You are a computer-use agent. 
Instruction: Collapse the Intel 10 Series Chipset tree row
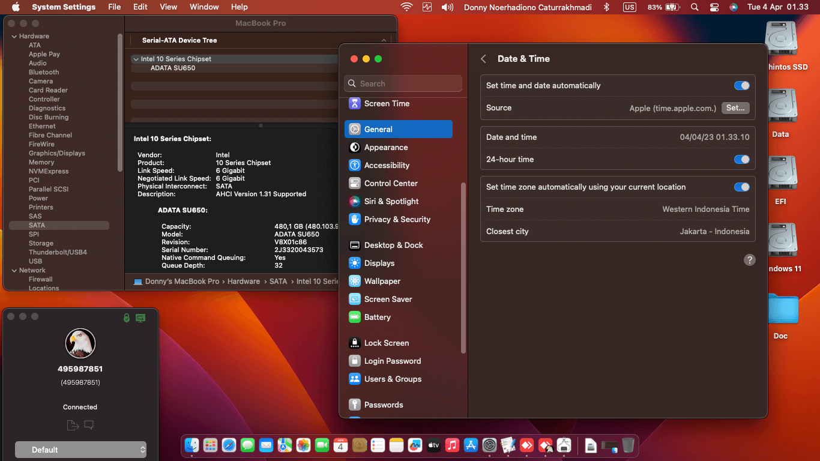[x=136, y=59]
